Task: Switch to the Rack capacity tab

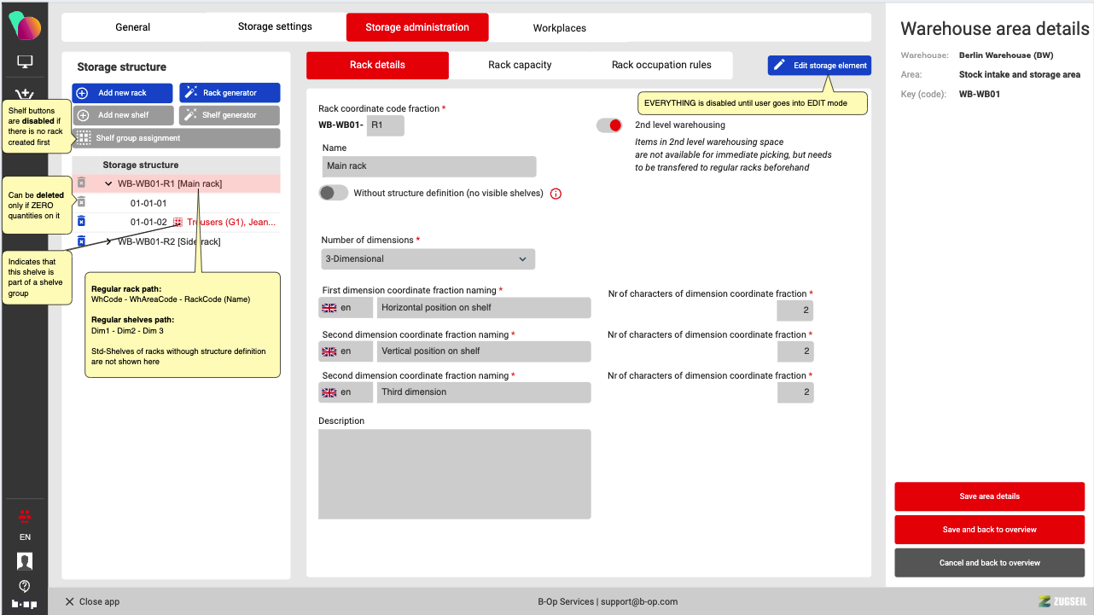Action: point(520,65)
